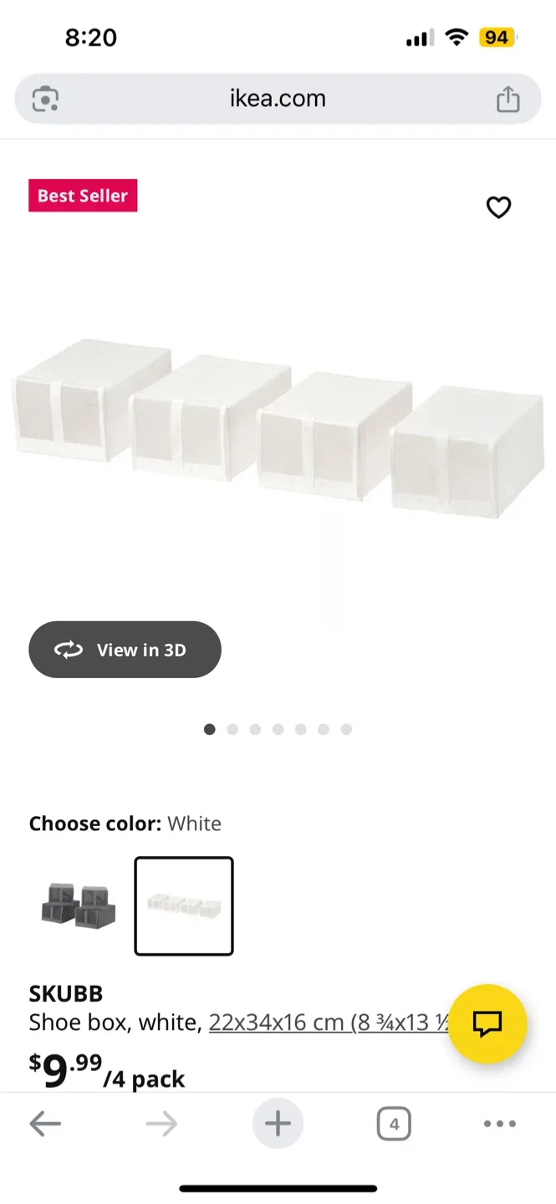Select the page translate/reader icon in address bar
This screenshot has height=1204, width=556.
click(x=45, y=98)
